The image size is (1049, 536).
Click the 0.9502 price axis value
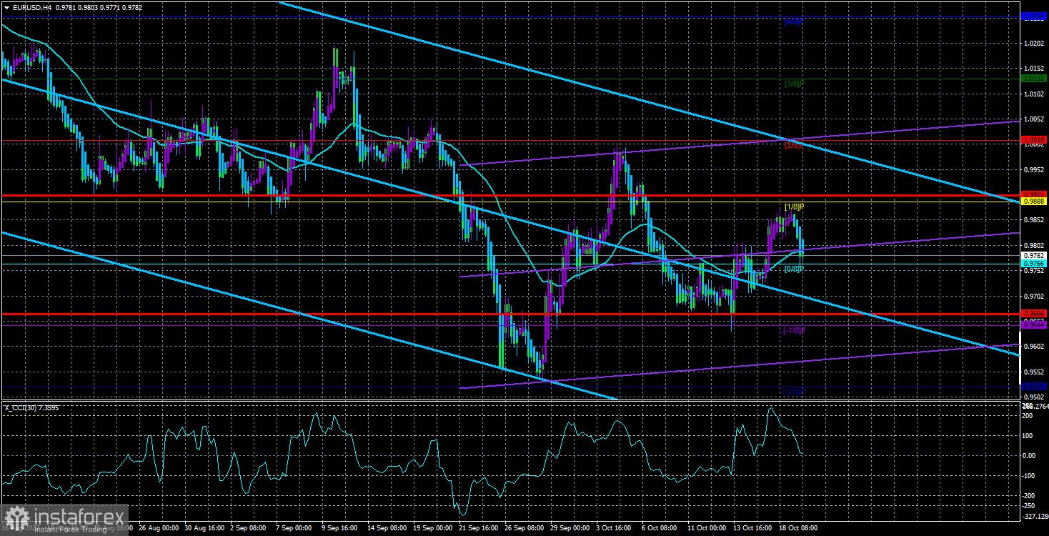point(1034,397)
